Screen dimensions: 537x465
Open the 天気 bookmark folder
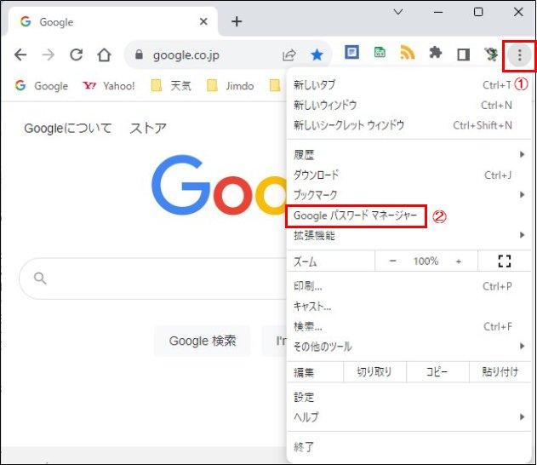point(171,86)
